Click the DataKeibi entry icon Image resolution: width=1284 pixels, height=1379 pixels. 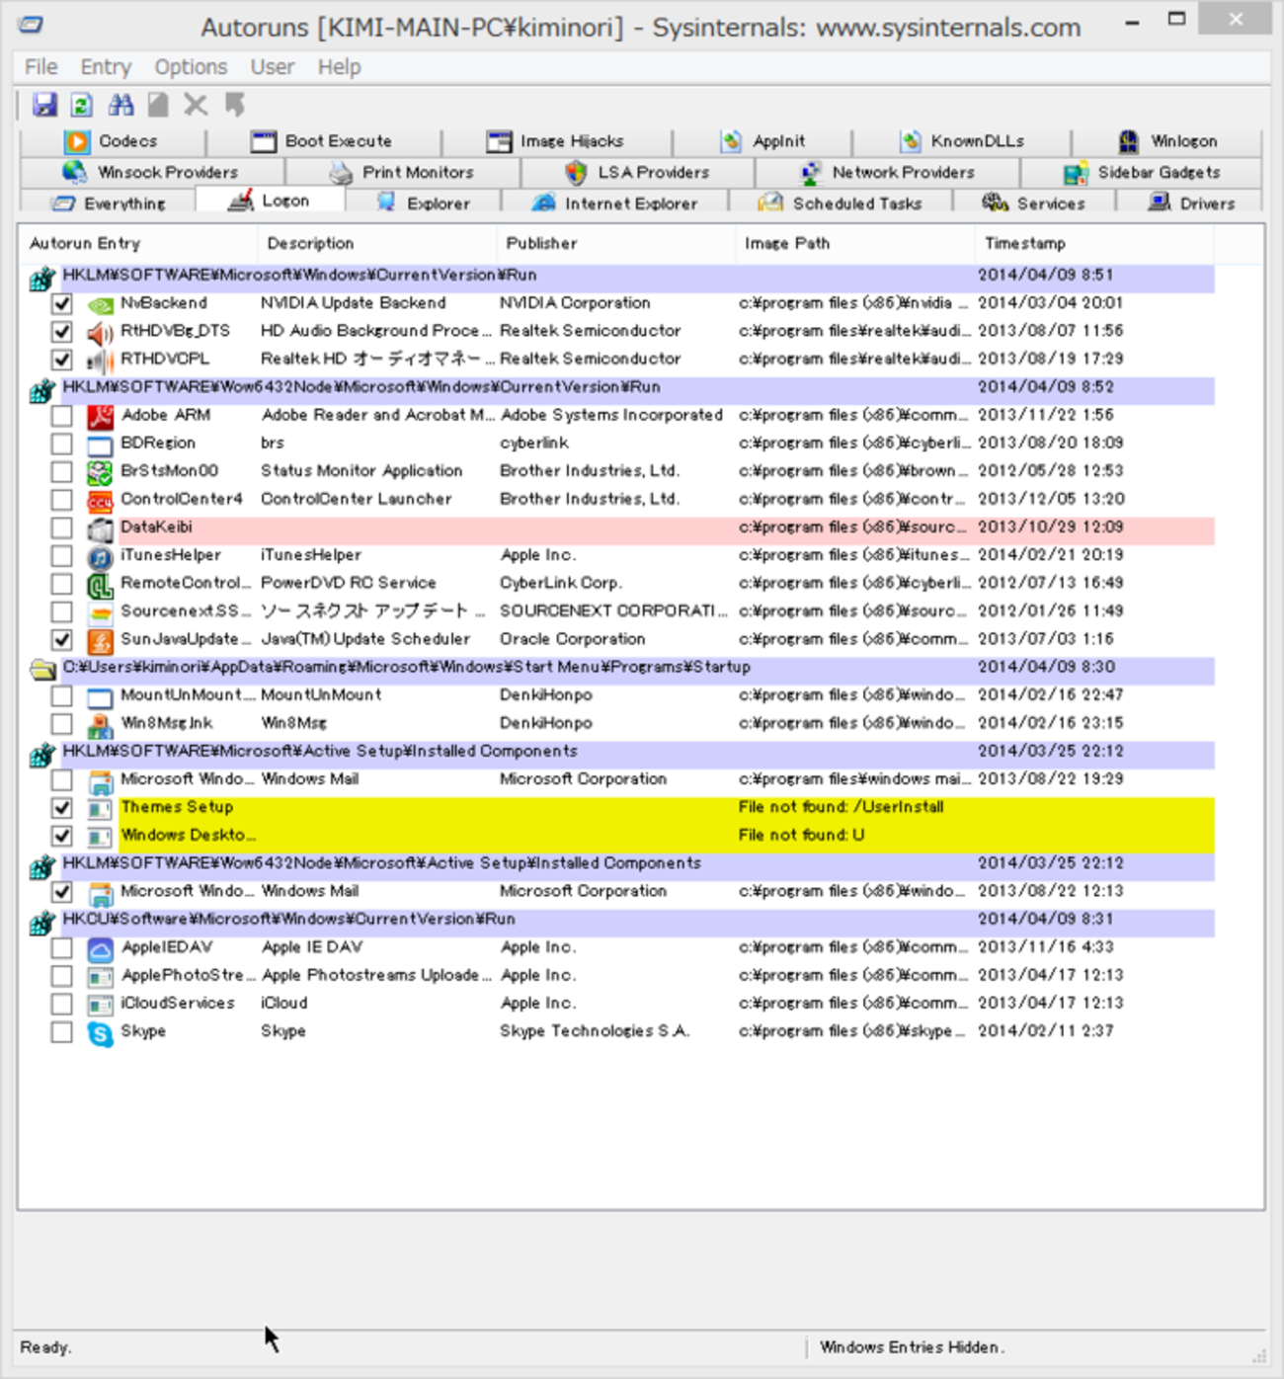coord(100,528)
